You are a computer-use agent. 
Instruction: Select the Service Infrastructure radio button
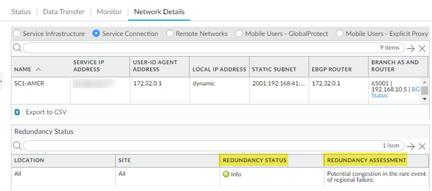click(x=17, y=33)
